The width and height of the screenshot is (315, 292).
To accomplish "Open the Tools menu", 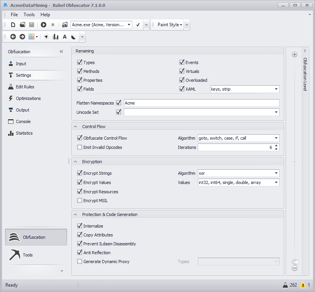I will tap(29, 15).
